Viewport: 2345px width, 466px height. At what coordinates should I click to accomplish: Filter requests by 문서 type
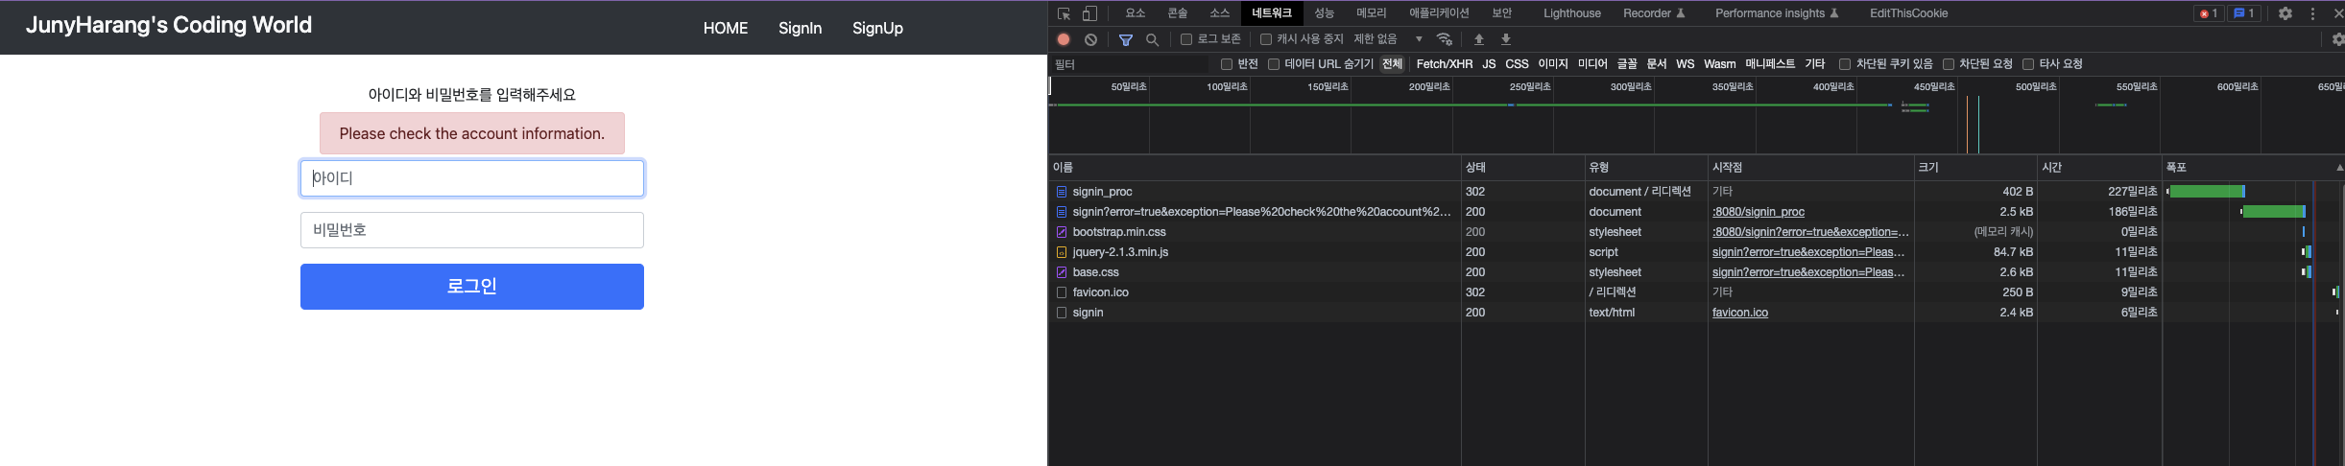1657,64
